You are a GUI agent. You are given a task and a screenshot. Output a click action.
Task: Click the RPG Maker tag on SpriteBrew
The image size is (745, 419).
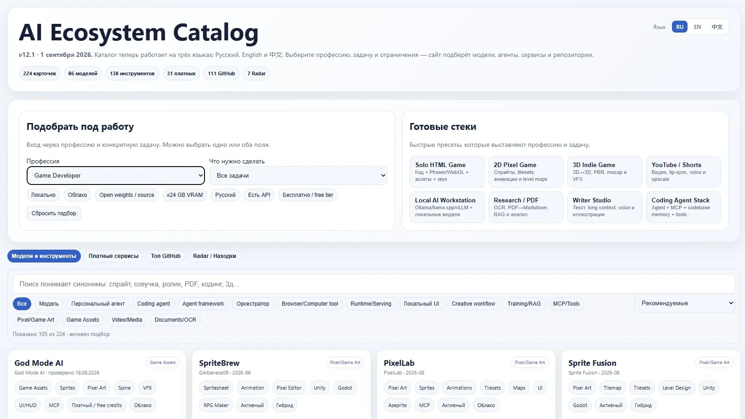point(216,405)
